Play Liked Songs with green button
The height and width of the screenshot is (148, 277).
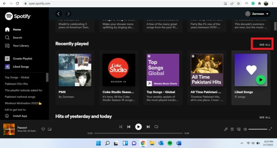261,80
